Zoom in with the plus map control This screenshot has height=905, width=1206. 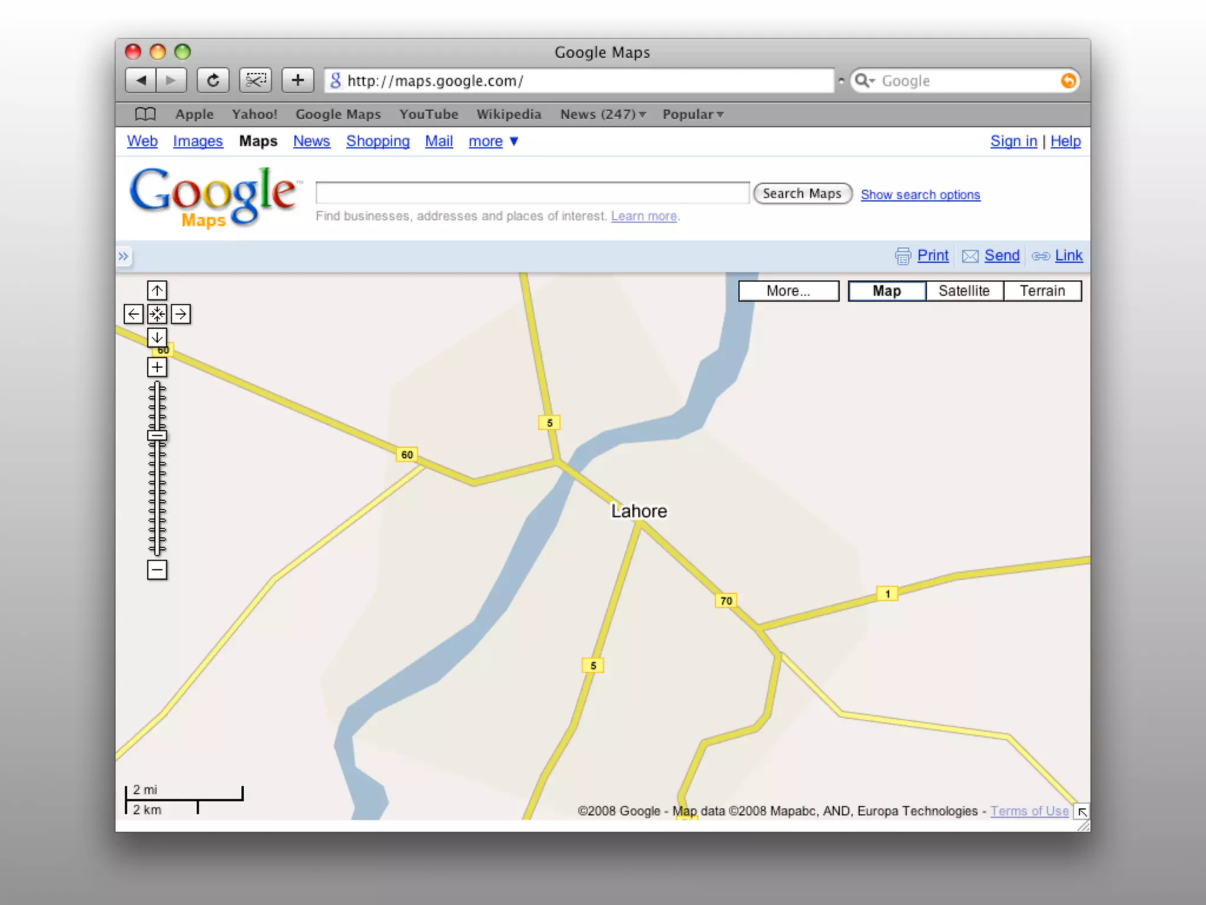point(157,367)
